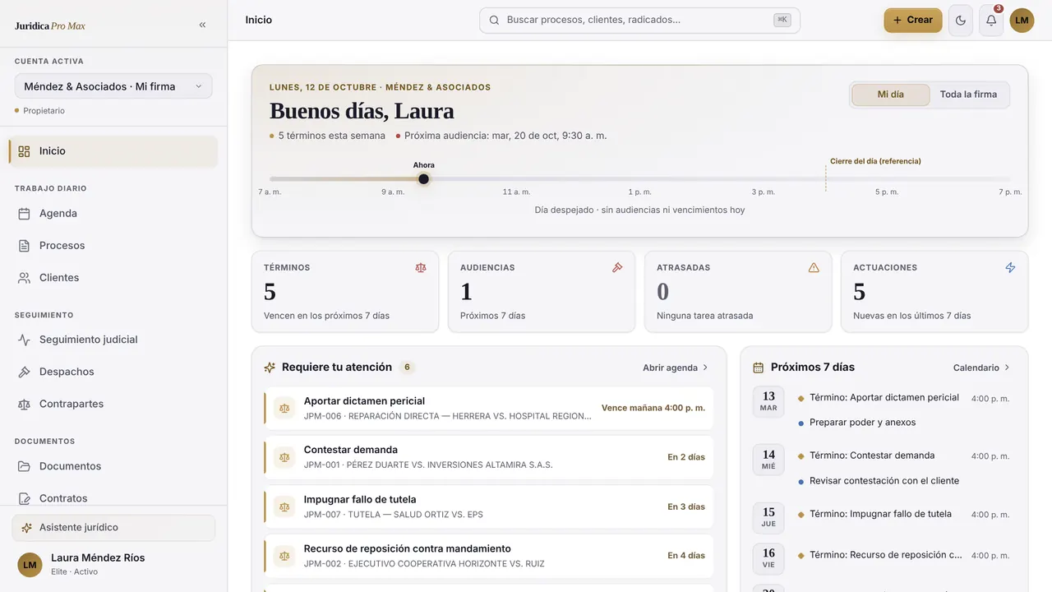Focus the Buscar procesos search field
Screen dimensions: 1052x592
click(x=639, y=21)
